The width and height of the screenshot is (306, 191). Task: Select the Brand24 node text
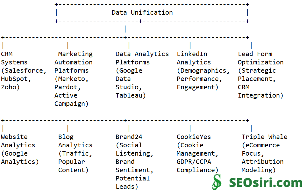tap(129, 137)
